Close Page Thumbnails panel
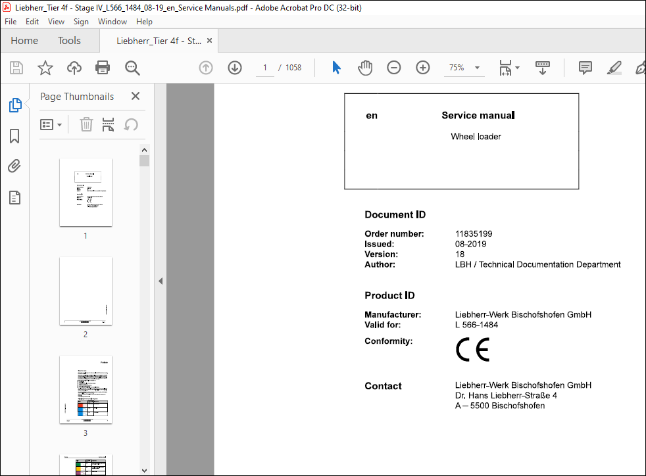The image size is (646, 476). [136, 96]
